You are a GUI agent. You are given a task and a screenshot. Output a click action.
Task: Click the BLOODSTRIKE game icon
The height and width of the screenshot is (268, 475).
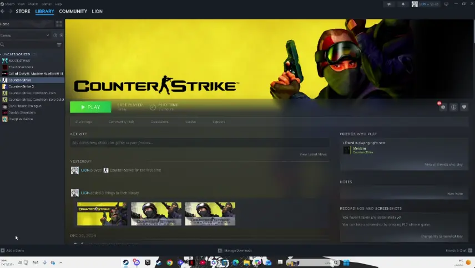point(4,61)
